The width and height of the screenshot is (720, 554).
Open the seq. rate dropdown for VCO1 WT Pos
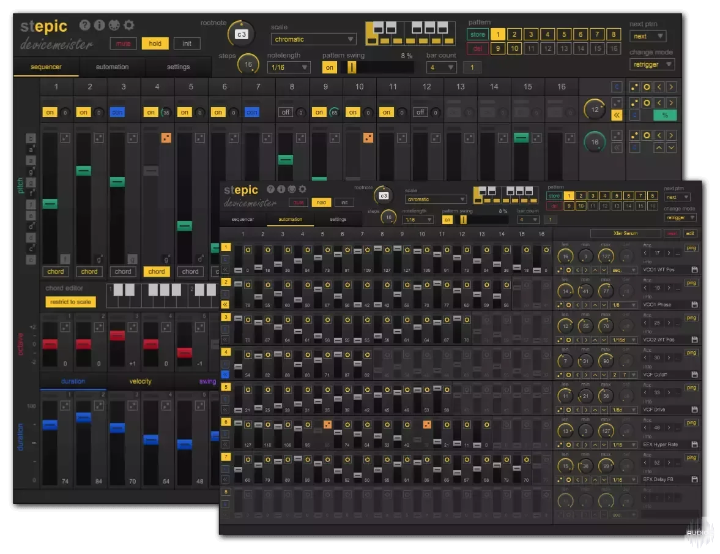pyautogui.click(x=623, y=270)
